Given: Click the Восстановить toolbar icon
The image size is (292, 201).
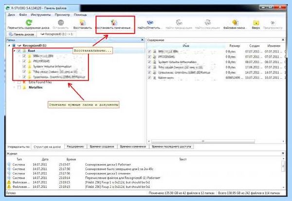Looking at the screenshot, I should tap(83, 23).
